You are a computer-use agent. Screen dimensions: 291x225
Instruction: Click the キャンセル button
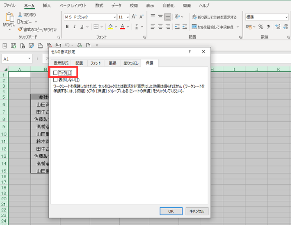tap(197, 211)
